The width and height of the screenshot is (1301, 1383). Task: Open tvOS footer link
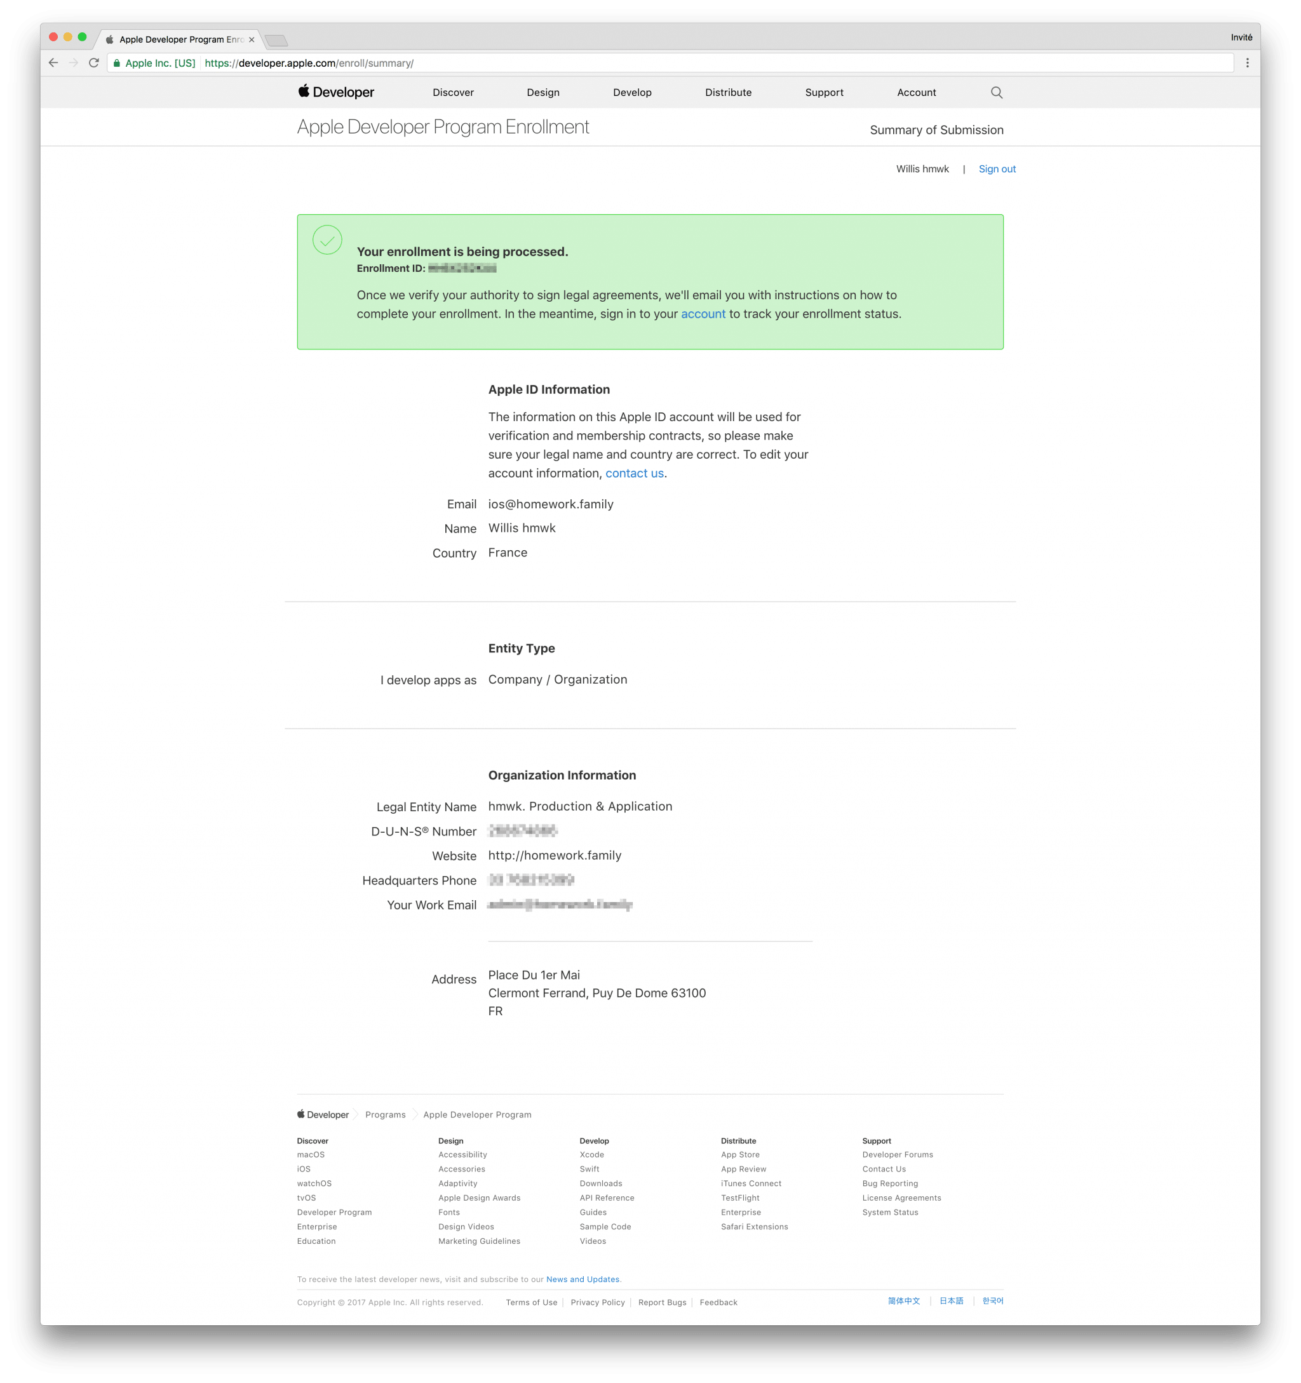click(306, 1197)
